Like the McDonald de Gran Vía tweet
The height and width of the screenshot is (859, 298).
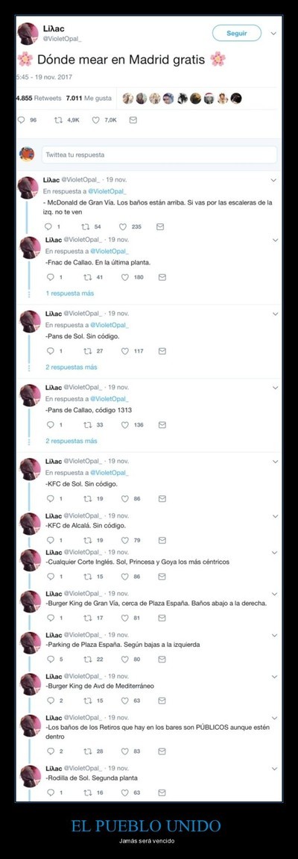tap(122, 226)
